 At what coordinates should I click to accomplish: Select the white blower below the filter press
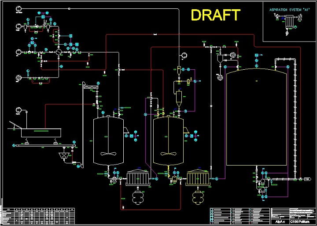click(138, 197)
